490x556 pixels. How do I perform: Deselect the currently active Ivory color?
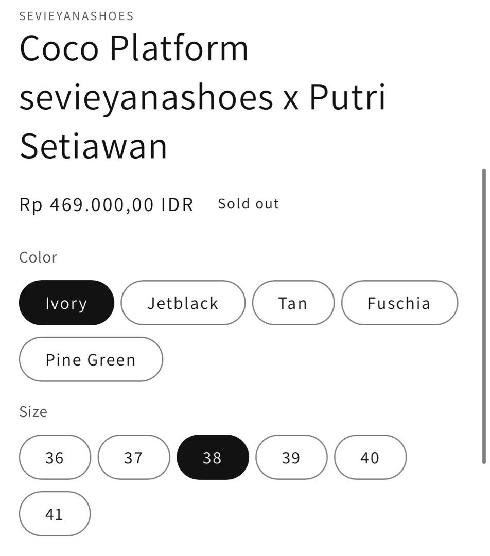pos(66,303)
